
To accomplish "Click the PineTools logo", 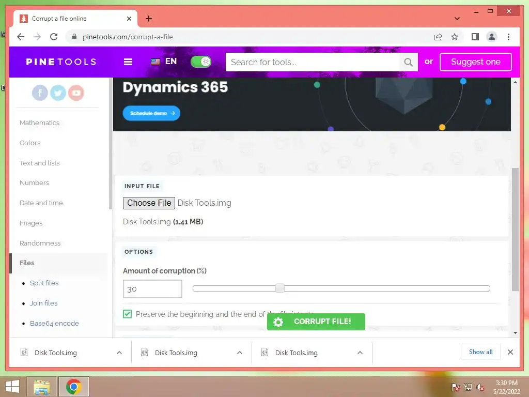I will click(x=61, y=62).
